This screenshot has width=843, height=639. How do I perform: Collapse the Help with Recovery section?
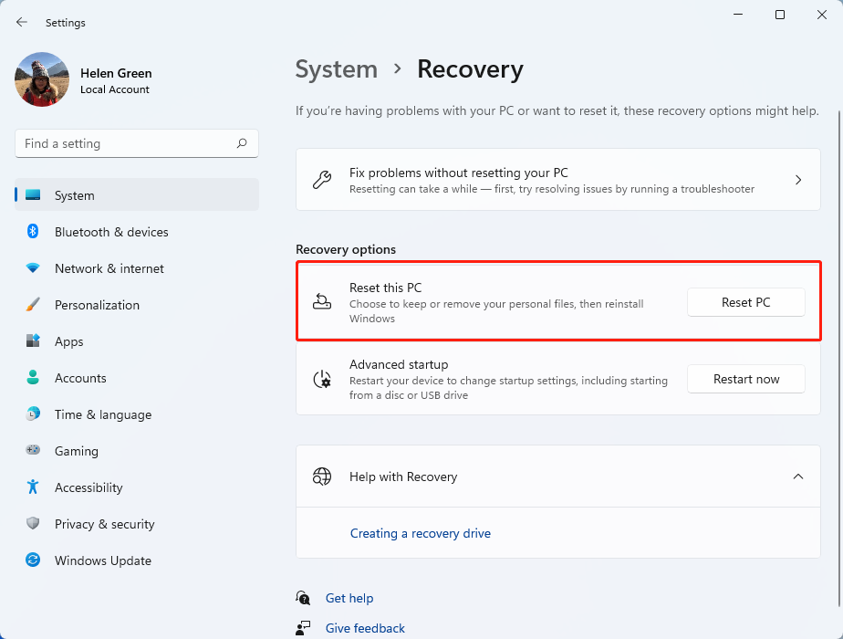tap(798, 477)
